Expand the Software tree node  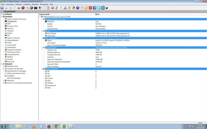2,14
